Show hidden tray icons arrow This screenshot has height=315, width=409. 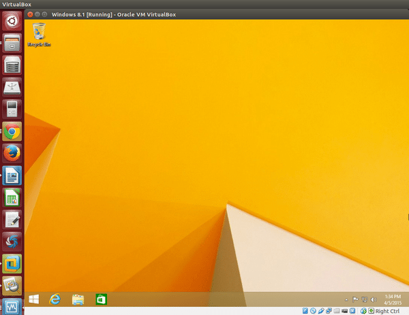click(346, 300)
